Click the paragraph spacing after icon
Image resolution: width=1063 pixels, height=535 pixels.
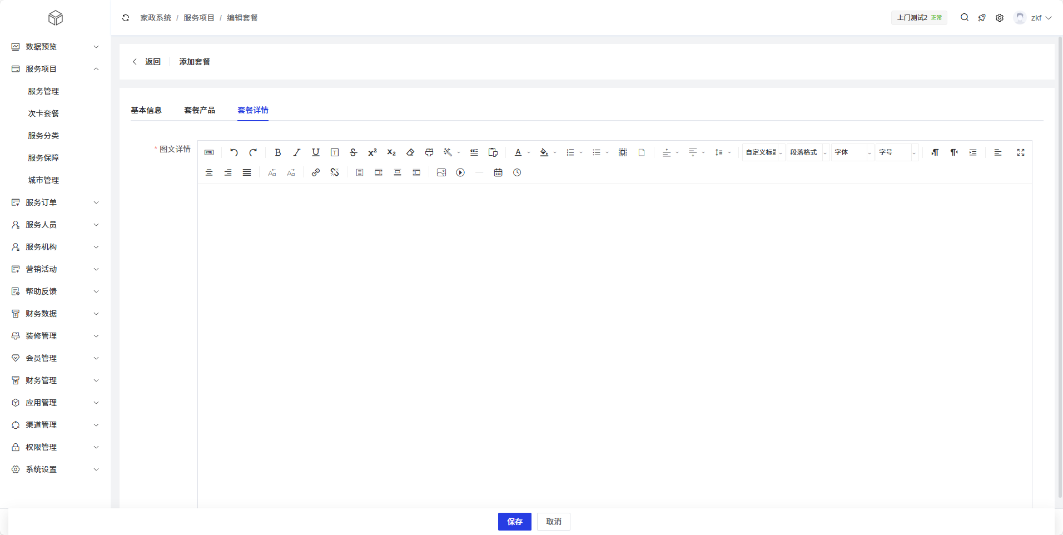pyautogui.click(x=693, y=152)
